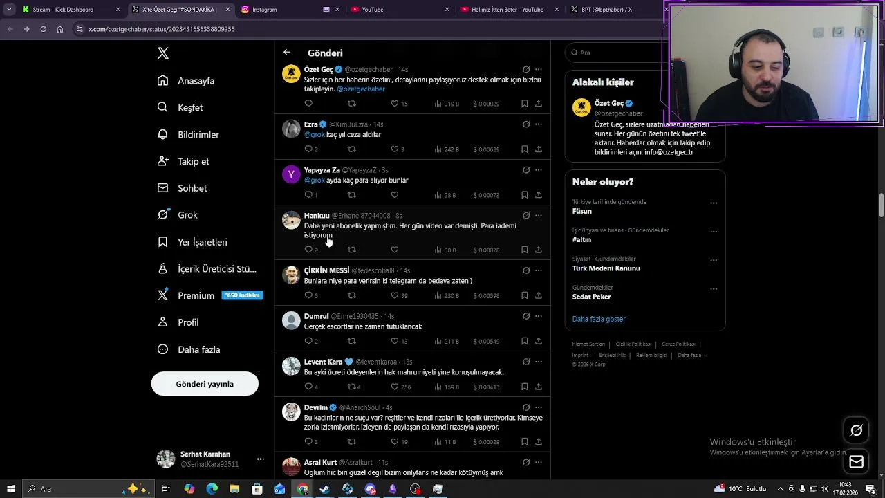Switch to Stream - Kick Dashboard tab

[x=72, y=10]
